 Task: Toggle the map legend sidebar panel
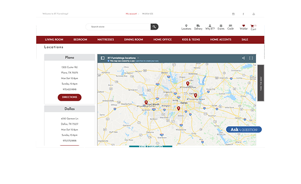click(103, 58)
